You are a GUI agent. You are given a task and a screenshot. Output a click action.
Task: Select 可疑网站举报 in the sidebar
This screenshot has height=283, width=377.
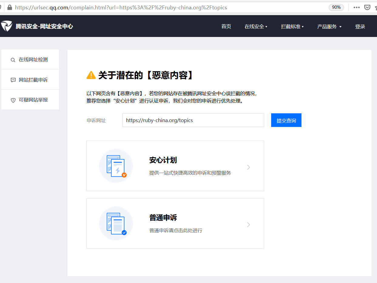click(x=30, y=100)
